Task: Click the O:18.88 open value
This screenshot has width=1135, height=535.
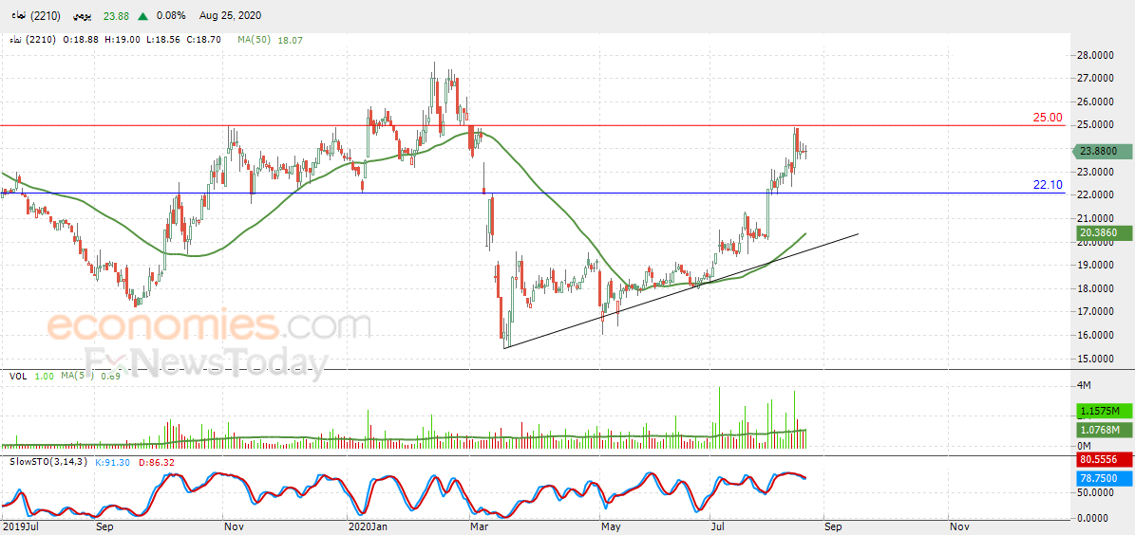Action: (82, 41)
